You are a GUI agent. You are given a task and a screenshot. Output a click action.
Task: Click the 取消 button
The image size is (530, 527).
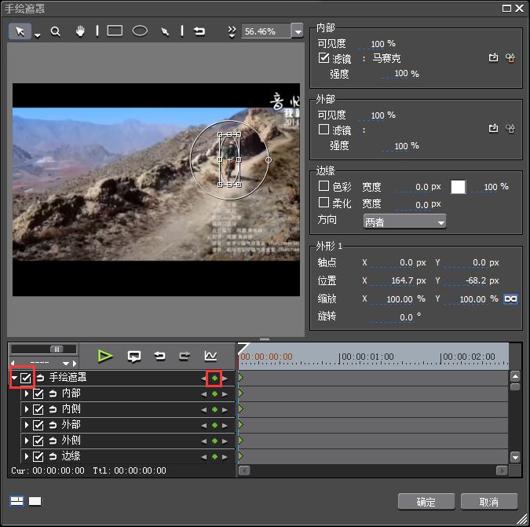click(488, 502)
